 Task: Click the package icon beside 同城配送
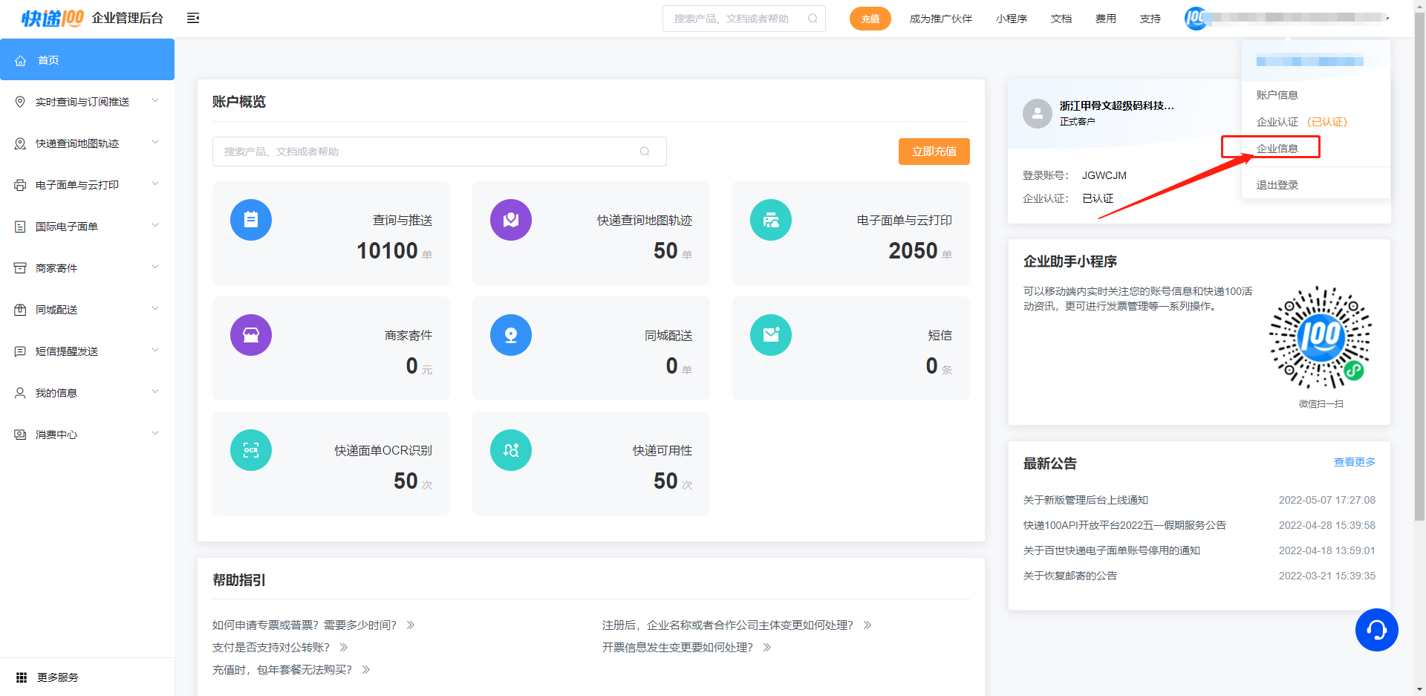[x=20, y=310]
